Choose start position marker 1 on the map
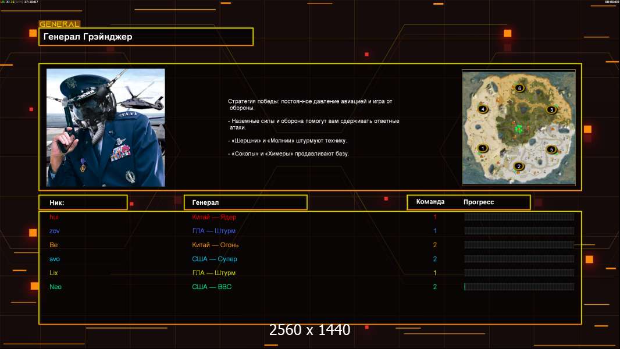 pos(482,148)
